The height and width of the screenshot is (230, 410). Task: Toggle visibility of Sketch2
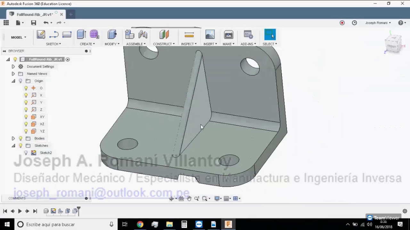pos(26,153)
